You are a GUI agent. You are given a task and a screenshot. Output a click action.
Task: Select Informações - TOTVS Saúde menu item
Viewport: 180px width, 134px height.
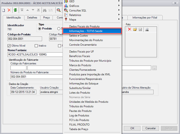click(92, 31)
